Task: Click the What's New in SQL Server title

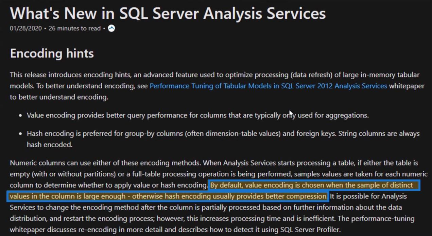Action: 168,13
